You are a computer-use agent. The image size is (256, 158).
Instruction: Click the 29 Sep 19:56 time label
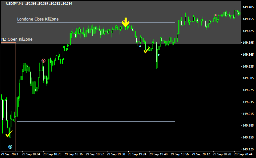(180, 154)
